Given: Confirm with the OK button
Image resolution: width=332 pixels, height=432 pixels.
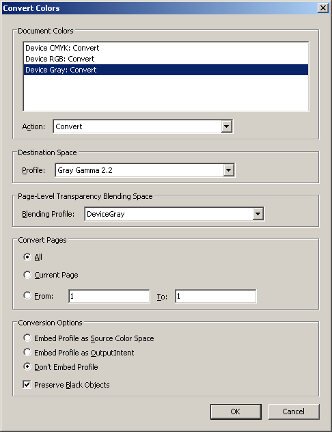Looking at the screenshot, I should 236,411.
